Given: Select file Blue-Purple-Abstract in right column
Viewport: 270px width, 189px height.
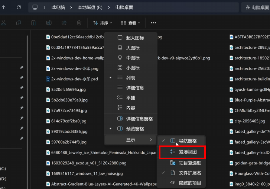Looking at the screenshot, I should [250, 100].
